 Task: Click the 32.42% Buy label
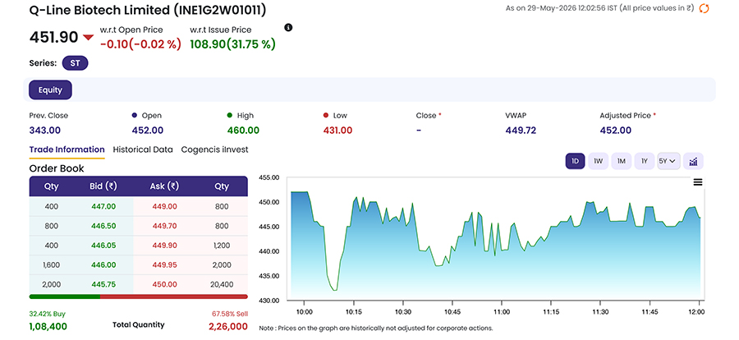coord(48,314)
